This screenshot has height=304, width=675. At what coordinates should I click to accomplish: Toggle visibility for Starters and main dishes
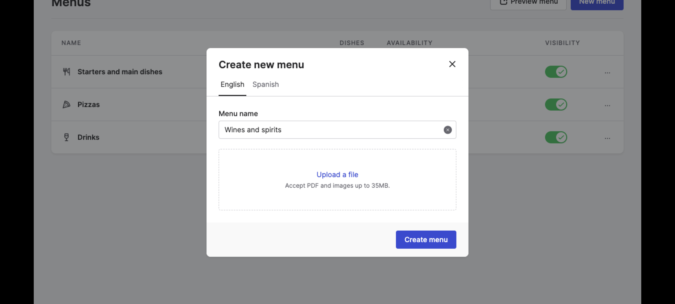(556, 72)
